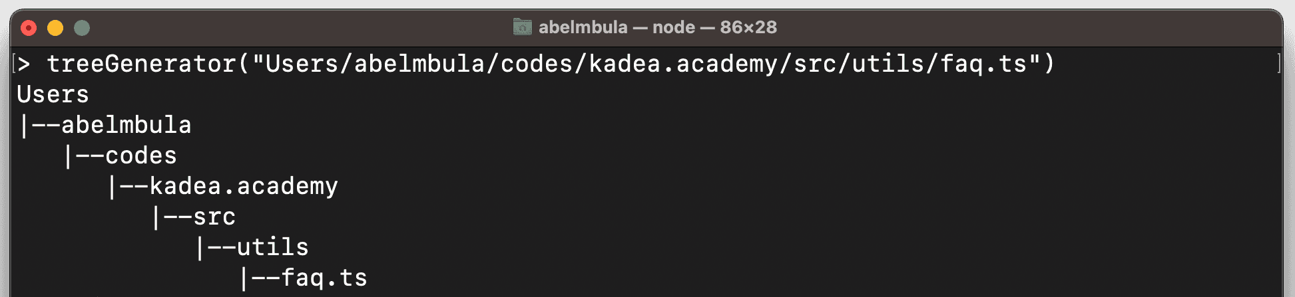Viewport: 1295px width, 297px height.
Task: Click the 'Users' root line
Action: tap(53, 94)
